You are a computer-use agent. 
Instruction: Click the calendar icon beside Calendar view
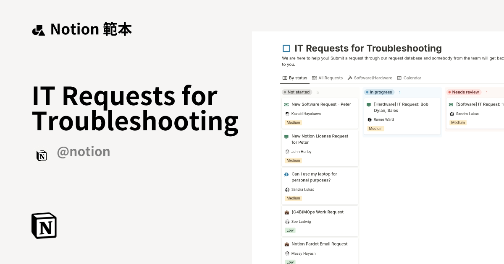click(x=399, y=78)
